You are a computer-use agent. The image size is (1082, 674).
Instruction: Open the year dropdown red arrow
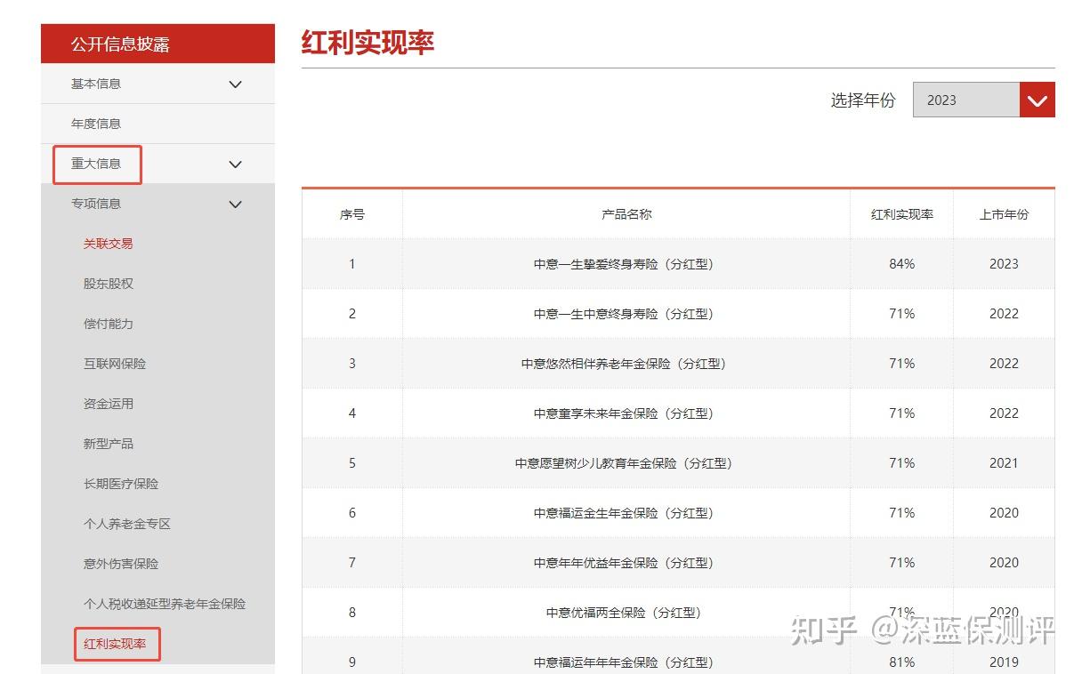(x=1038, y=100)
